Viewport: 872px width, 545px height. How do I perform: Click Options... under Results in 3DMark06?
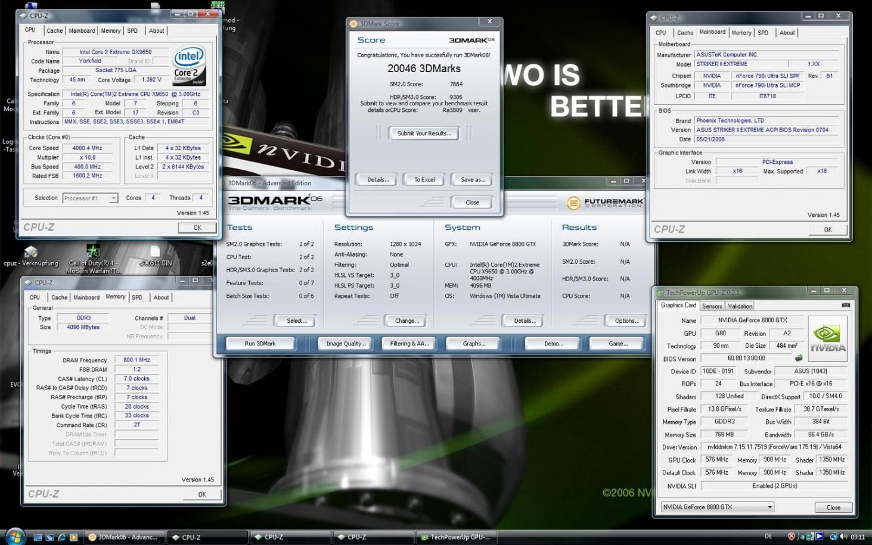627,321
